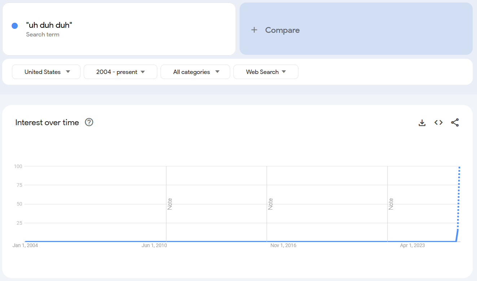Expand the 2004 - present time range dropdown

click(120, 72)
